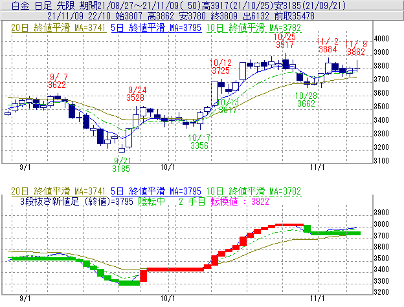404x307 pixels.
Task: Click the tall white candlestick at 10/12
Action: (214, 93)
